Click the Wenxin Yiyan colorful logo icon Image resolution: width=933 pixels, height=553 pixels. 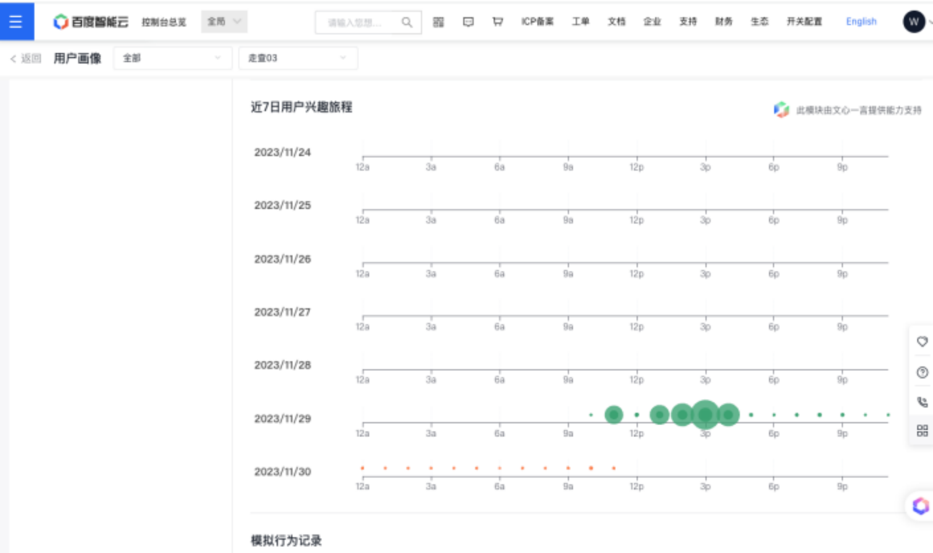coord(781,110)
